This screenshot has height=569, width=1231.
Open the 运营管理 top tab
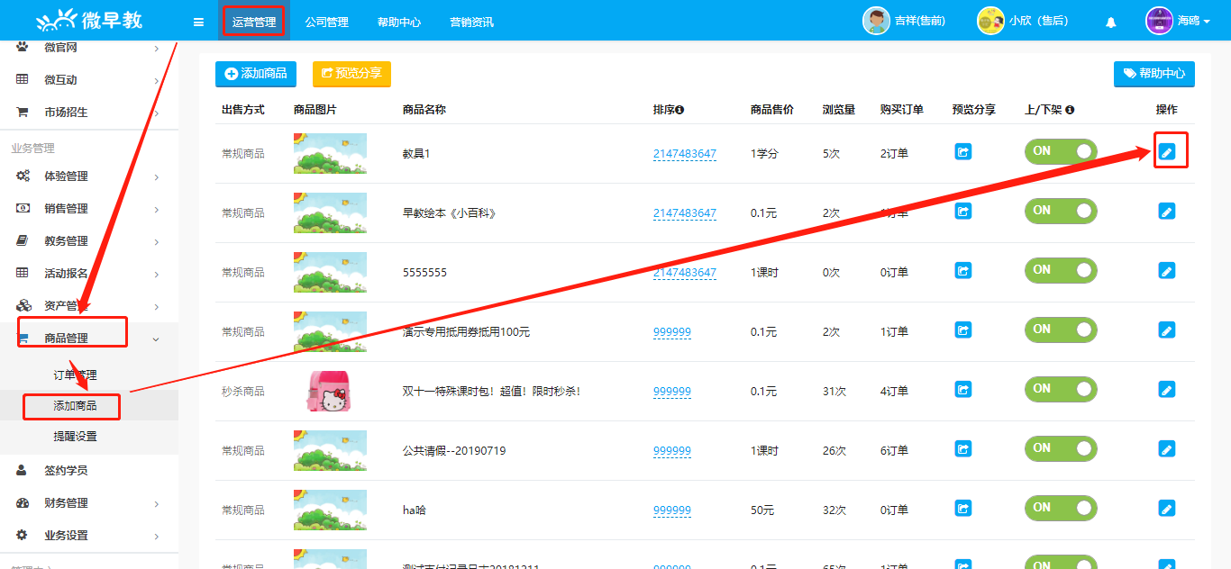[x=254, y=22]
